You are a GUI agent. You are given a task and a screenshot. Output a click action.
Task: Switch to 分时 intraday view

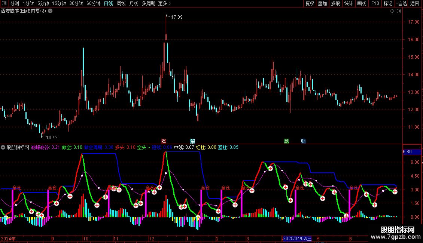point(15,3)
